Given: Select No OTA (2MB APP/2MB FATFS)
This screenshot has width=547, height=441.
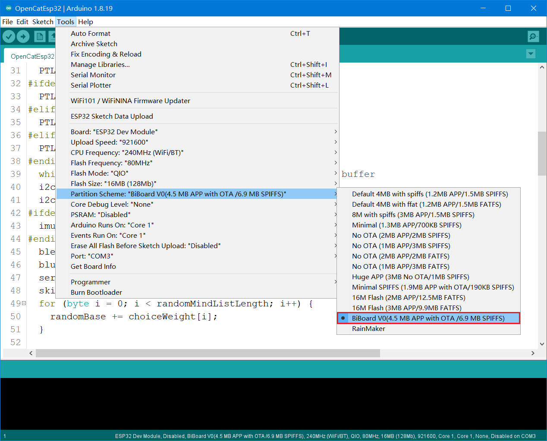Looking at the screenshot, I should (x=428, y=256).
